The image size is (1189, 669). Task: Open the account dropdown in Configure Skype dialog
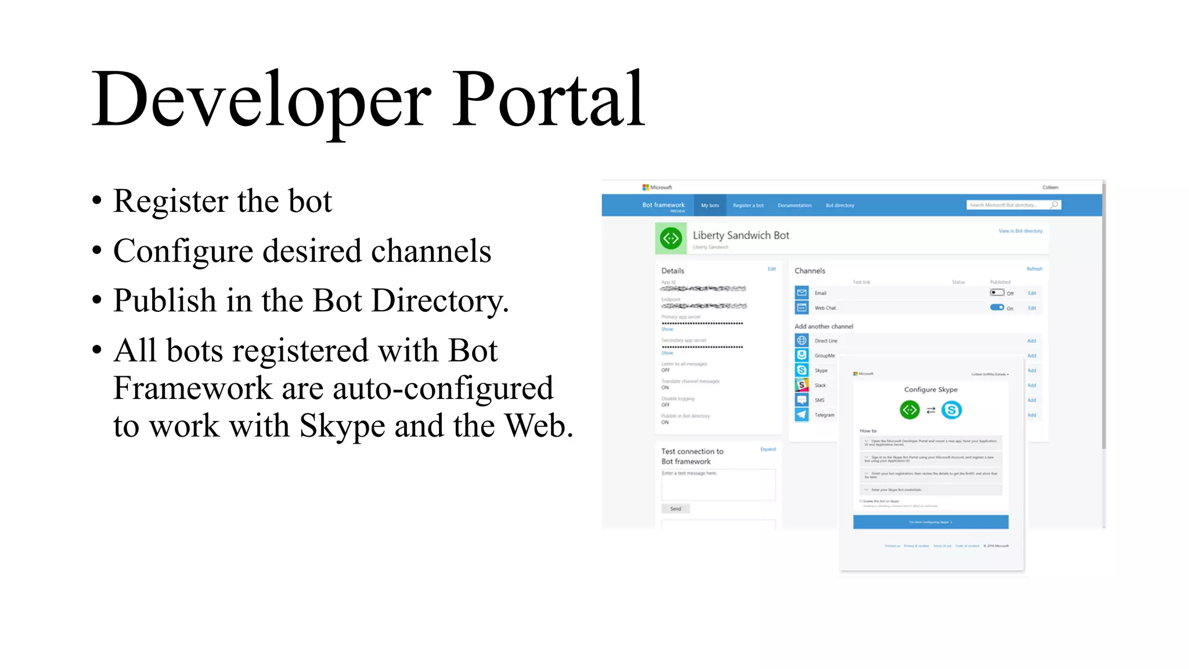click(x=990, y=375)
